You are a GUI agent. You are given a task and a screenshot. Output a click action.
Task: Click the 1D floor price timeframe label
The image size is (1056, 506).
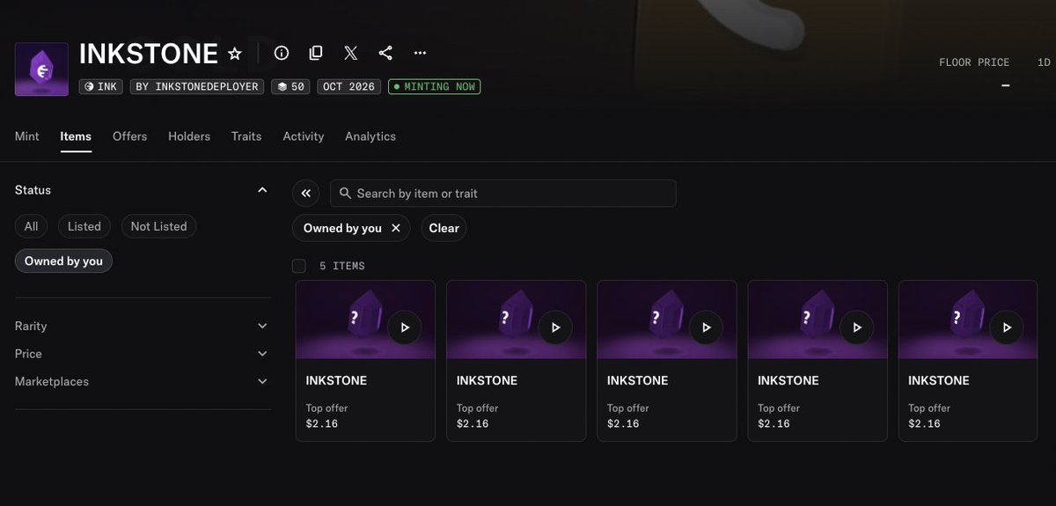[1044, 62]
